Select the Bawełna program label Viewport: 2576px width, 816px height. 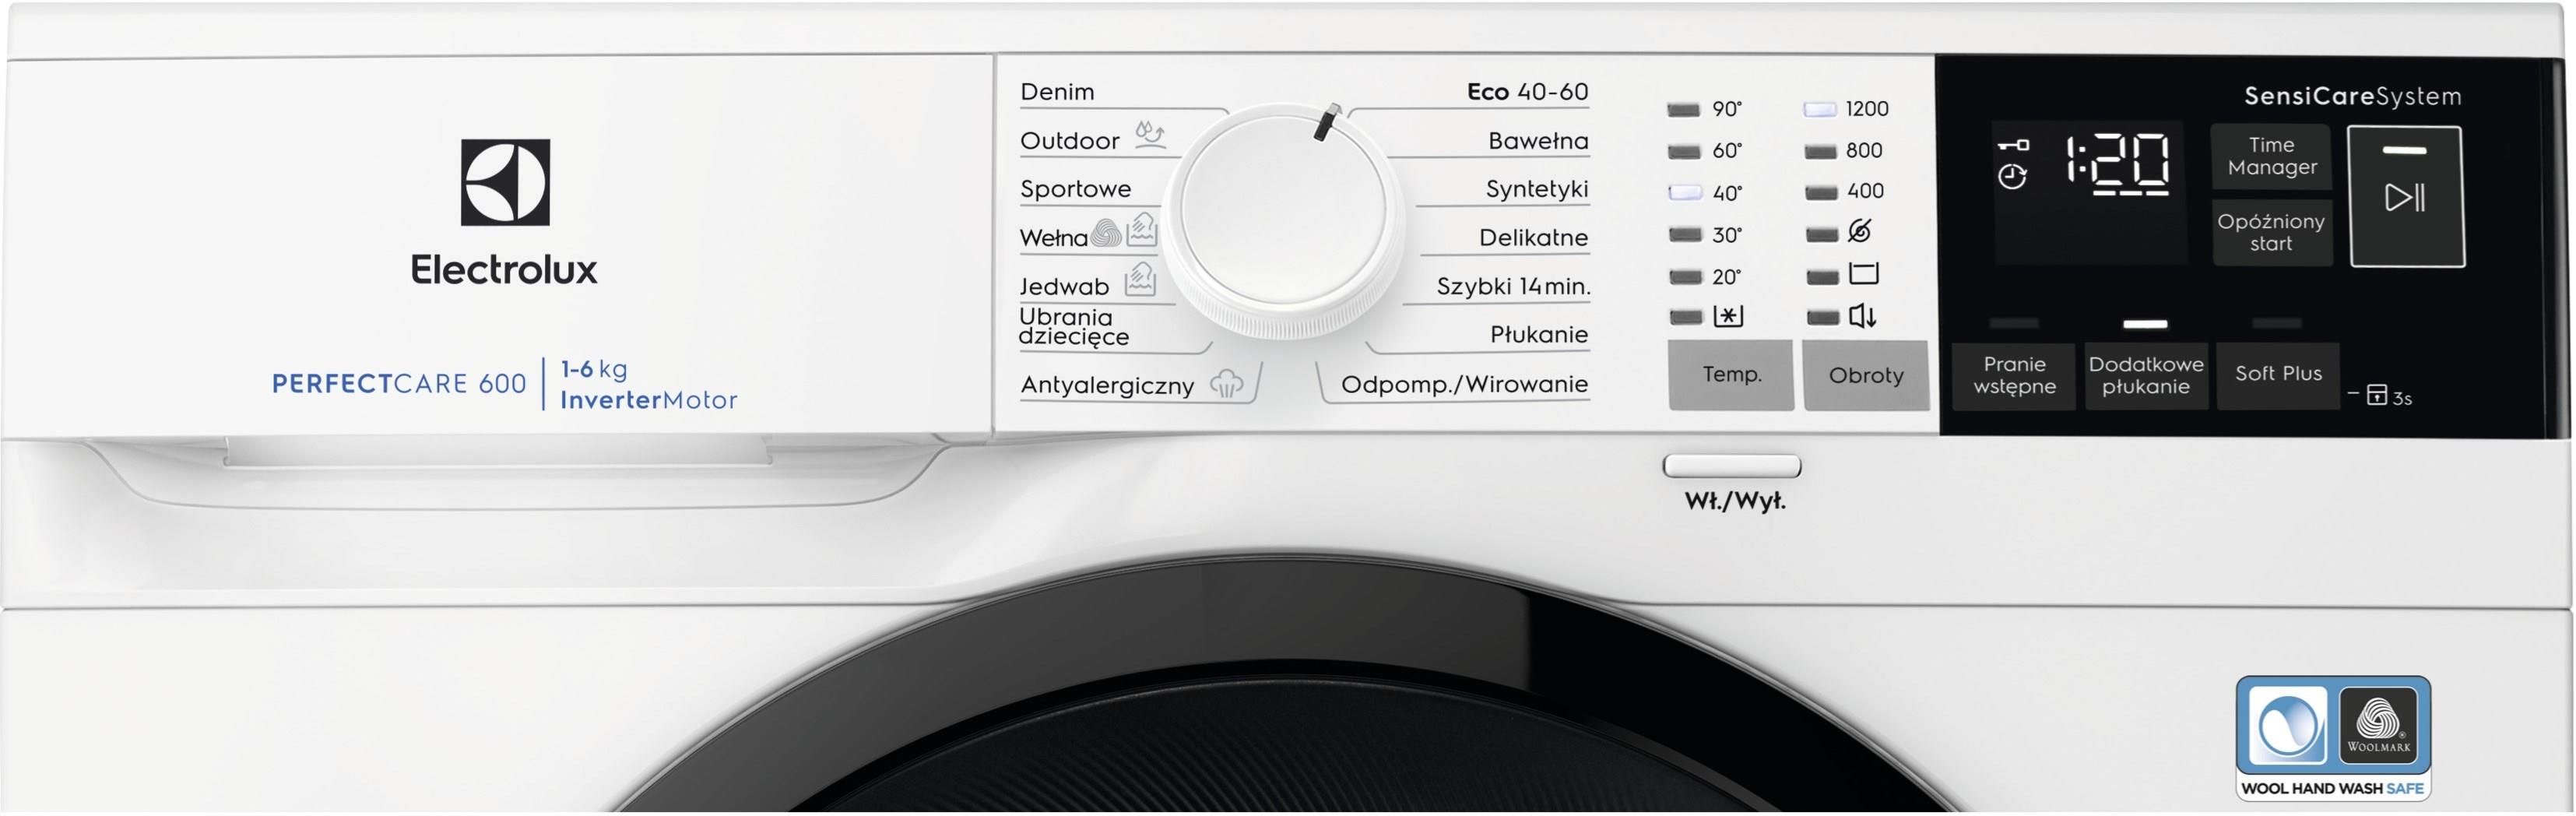tap(1537, 141)
